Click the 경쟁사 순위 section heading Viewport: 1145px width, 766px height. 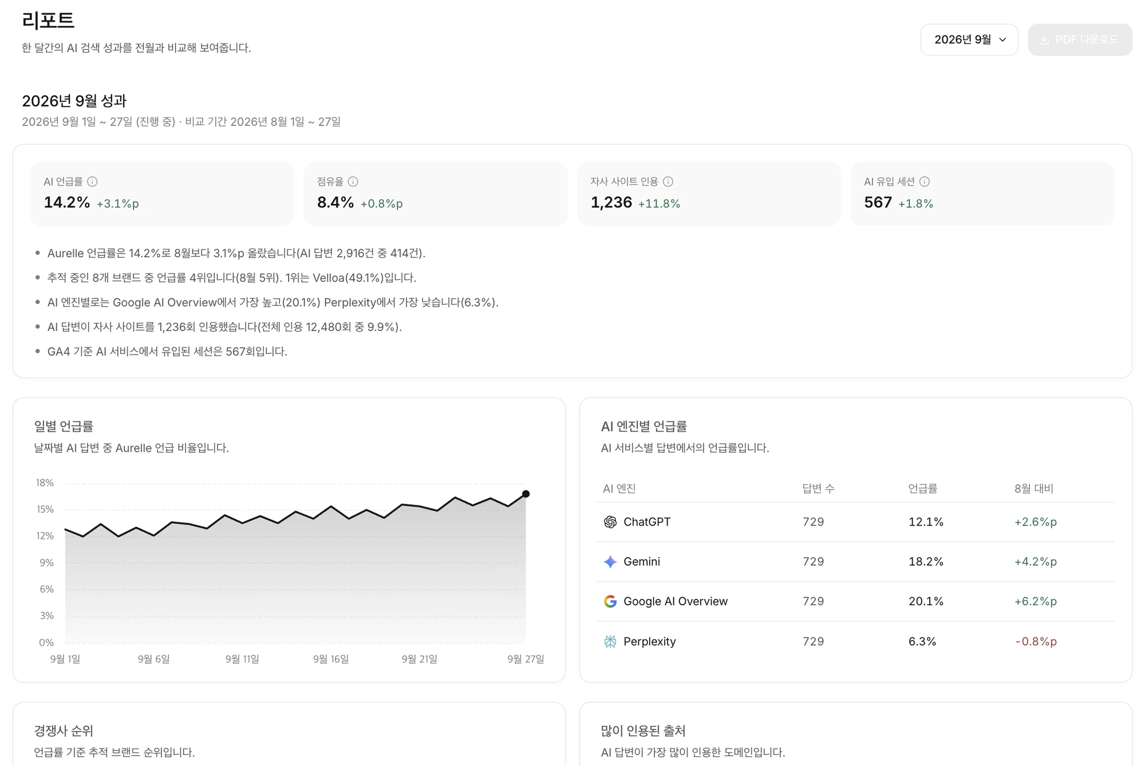coord(64,731)
